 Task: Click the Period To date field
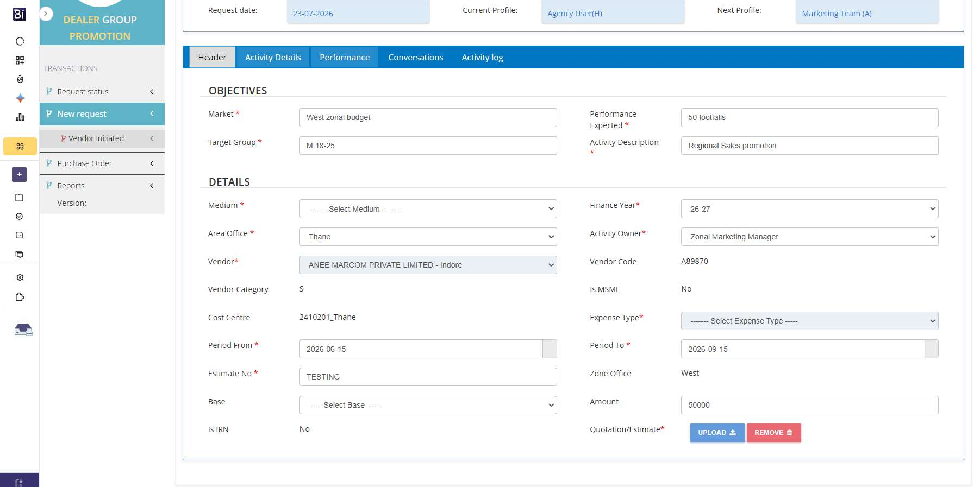click(803, 349)
